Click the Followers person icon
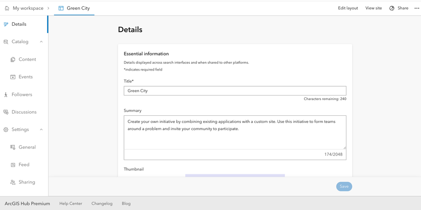The image size is (421, 210). (x=6, y=95)
